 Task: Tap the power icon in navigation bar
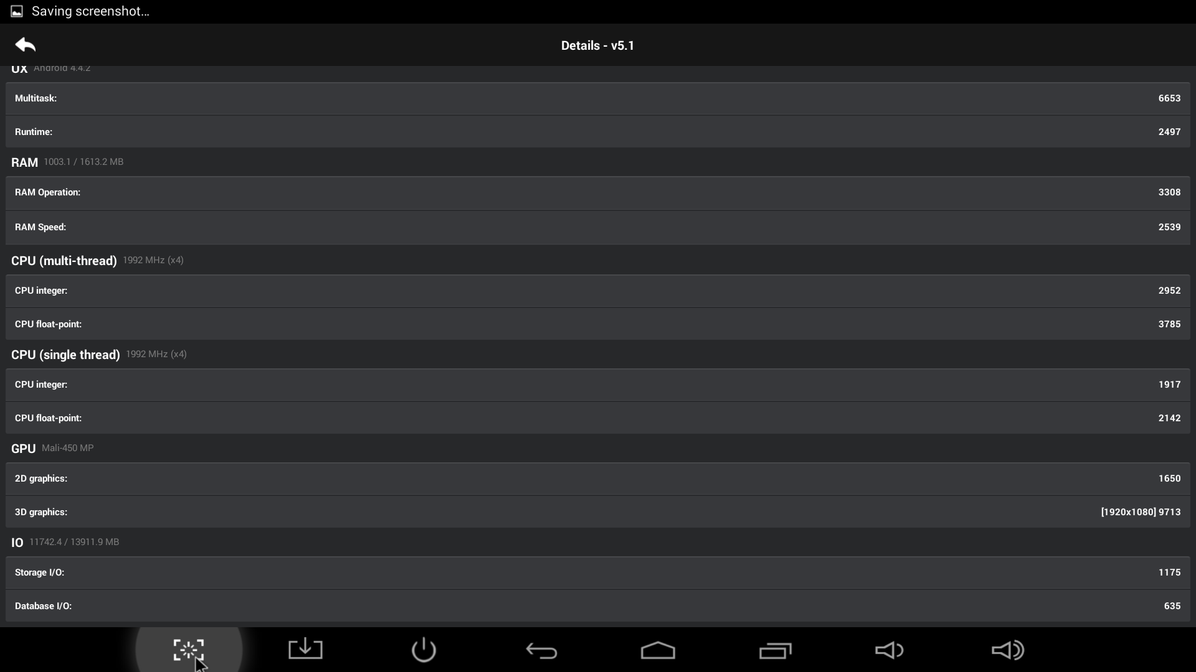(x=424, y=650)
